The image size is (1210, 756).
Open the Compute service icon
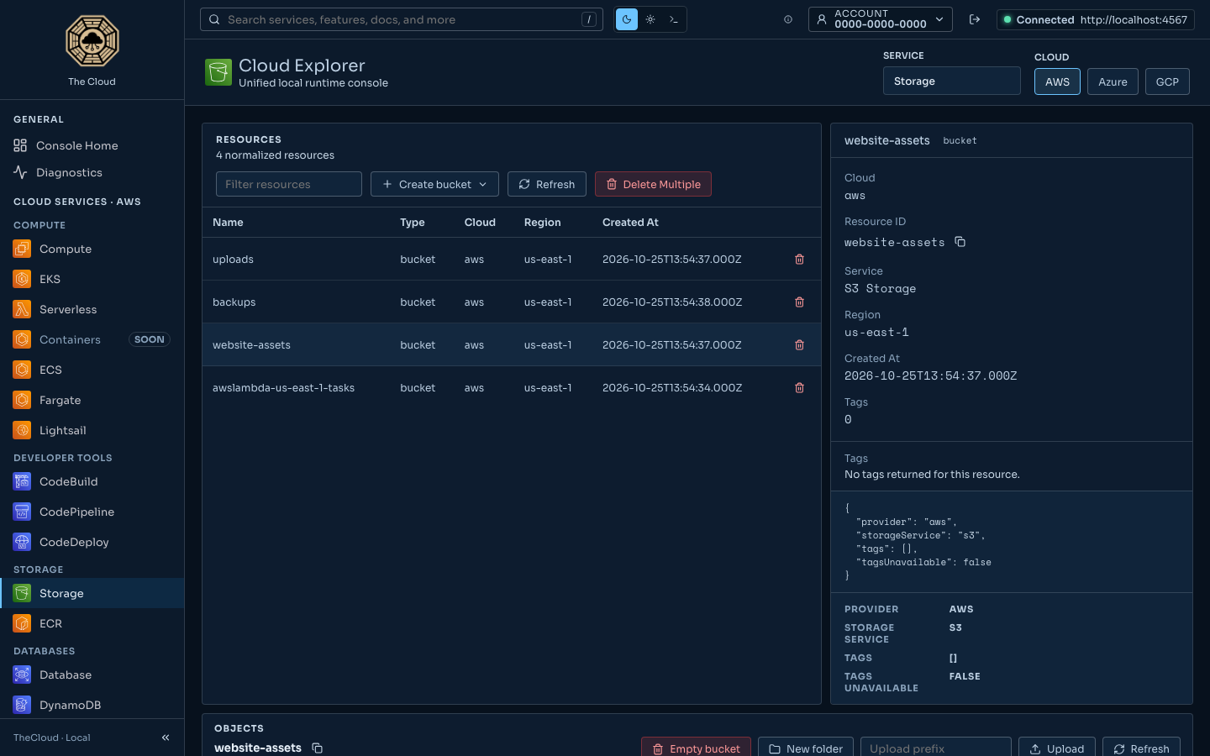click(22, 249)
